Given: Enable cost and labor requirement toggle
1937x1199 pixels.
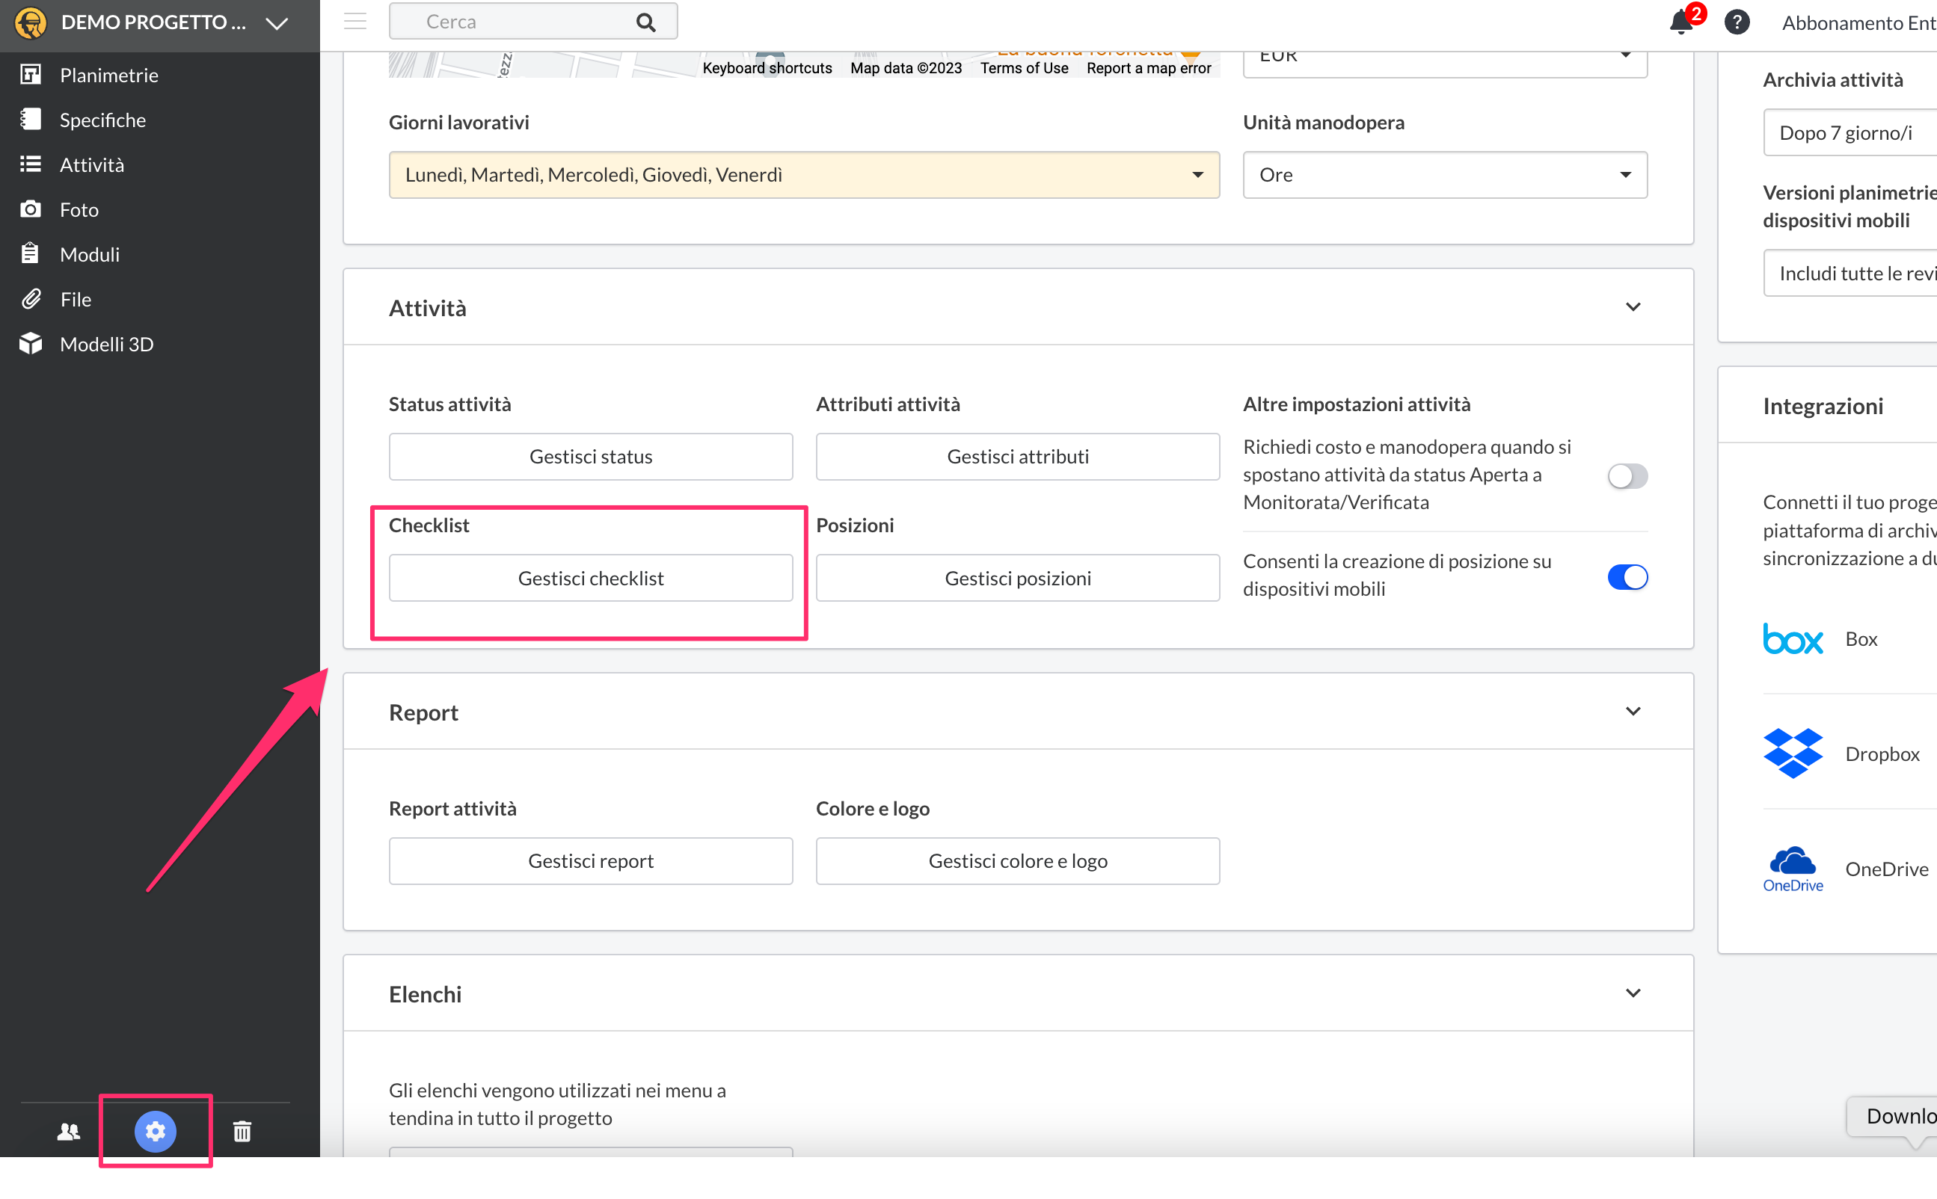Looking at the screenshot, I should coord(1627,476).
